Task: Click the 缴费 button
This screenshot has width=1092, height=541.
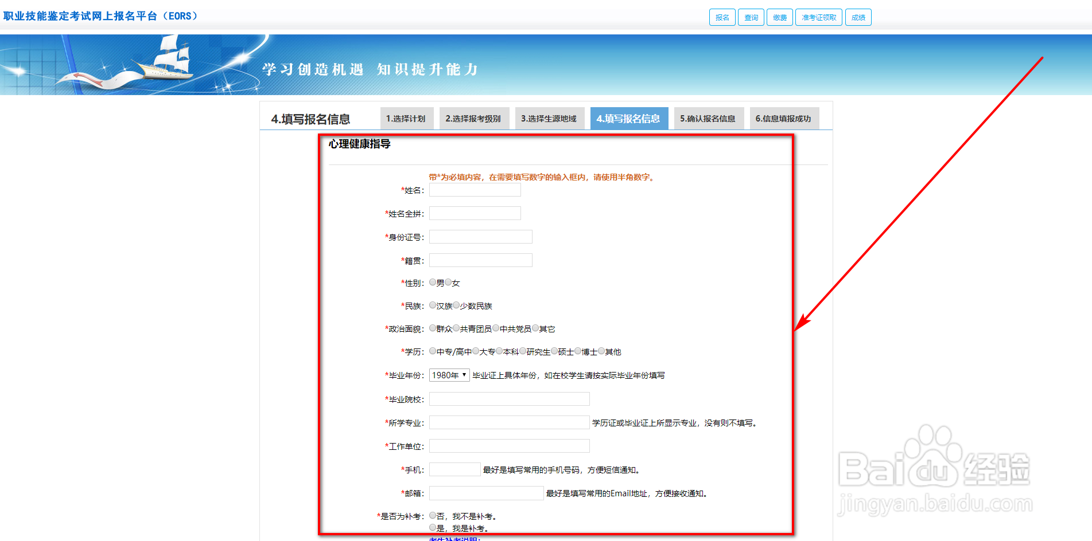Action: coord(779,17)
